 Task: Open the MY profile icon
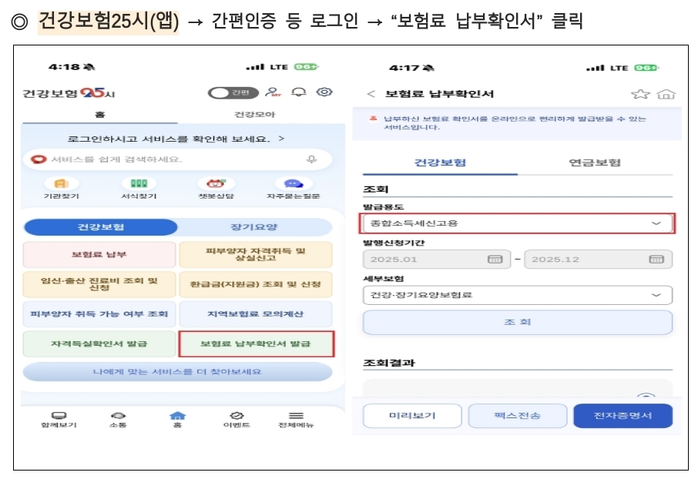point(273,92)
